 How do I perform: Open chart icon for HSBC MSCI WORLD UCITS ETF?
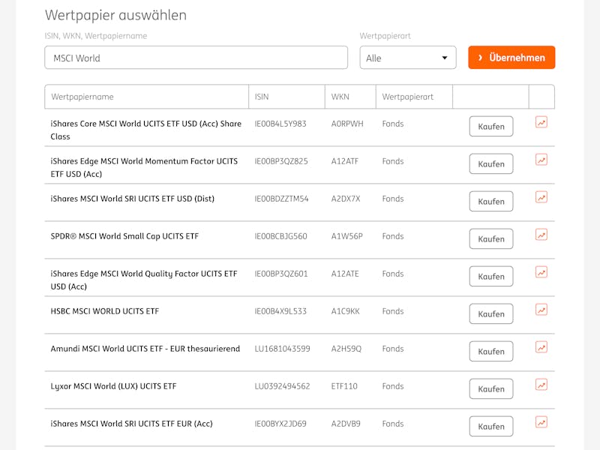(x=541, y=310)
